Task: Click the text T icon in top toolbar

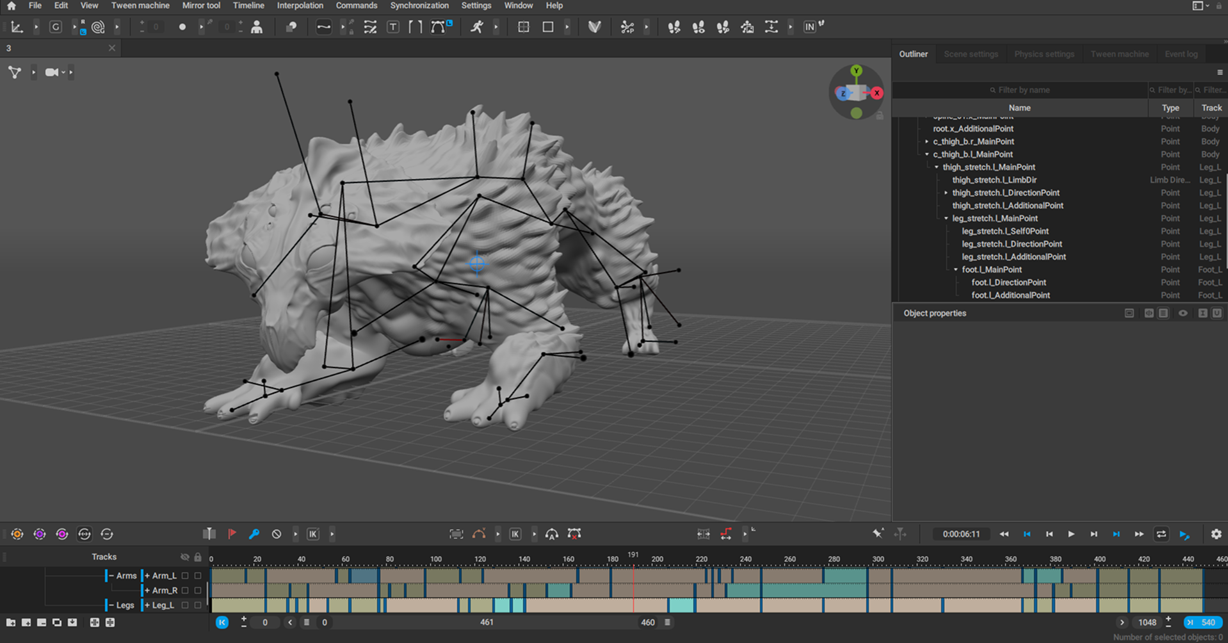Action: pos(393,27)
